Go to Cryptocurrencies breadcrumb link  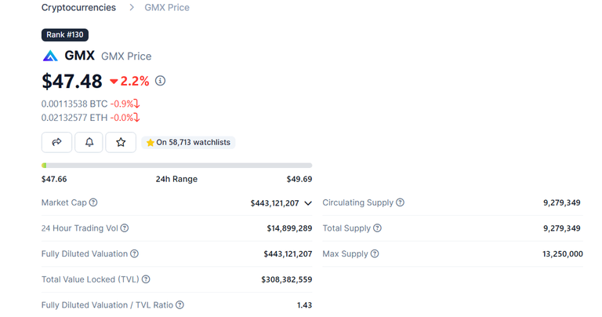[x=78, y=8]
